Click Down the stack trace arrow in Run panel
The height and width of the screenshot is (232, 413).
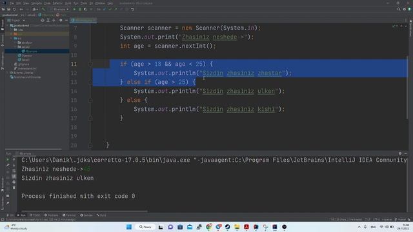[14, 165]
